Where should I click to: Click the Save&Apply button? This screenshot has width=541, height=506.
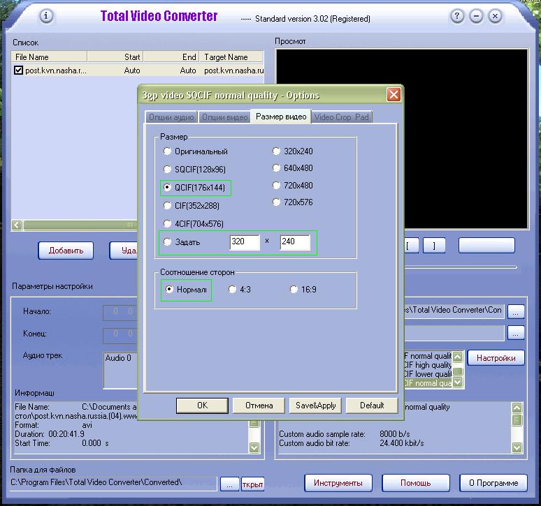point(315,405)
